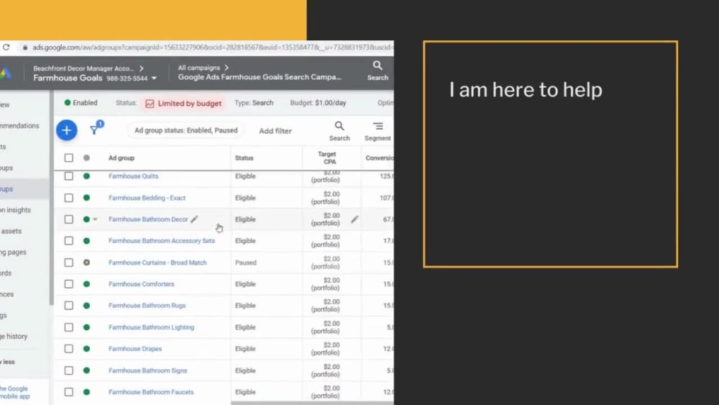Click green status dot for Farmhouse Bathroom Lighting
This screenshot has height=405, width=719.
[86, 327]
